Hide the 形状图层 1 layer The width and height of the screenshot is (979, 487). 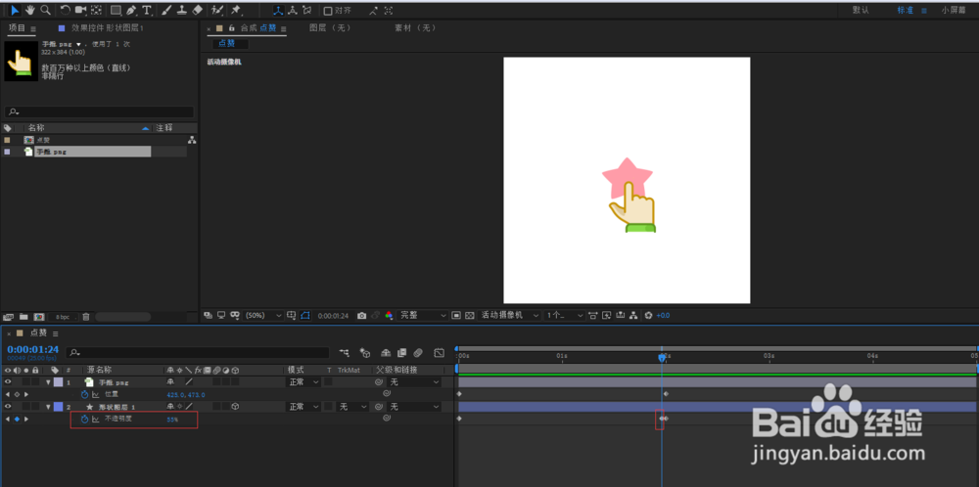click(8, 407)
